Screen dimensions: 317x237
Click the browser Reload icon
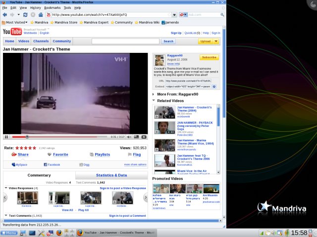[26, 15]
